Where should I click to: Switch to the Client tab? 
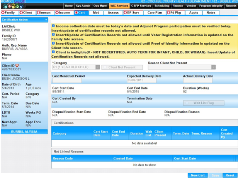(27, 13)
